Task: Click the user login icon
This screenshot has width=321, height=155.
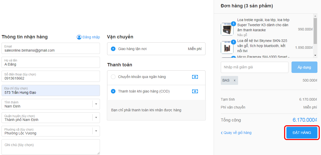Action: pos(79,37)
